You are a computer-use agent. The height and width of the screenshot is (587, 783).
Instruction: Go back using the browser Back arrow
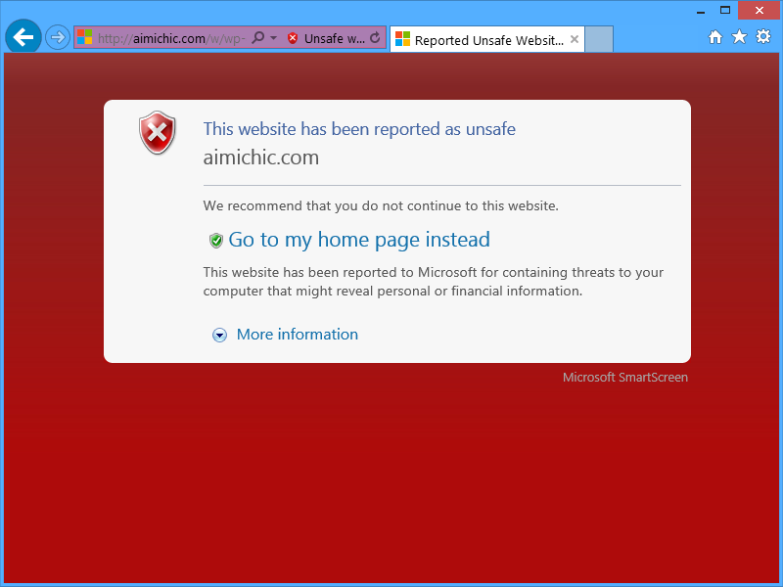click(23, 37)
